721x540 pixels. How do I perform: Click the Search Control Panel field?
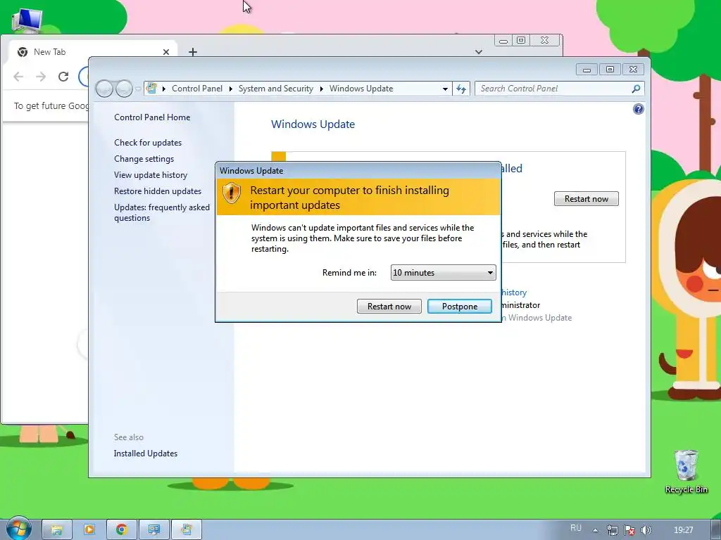(x=552, y=89)
